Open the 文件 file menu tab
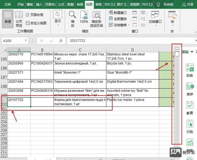197x160 pixels. 8,4
